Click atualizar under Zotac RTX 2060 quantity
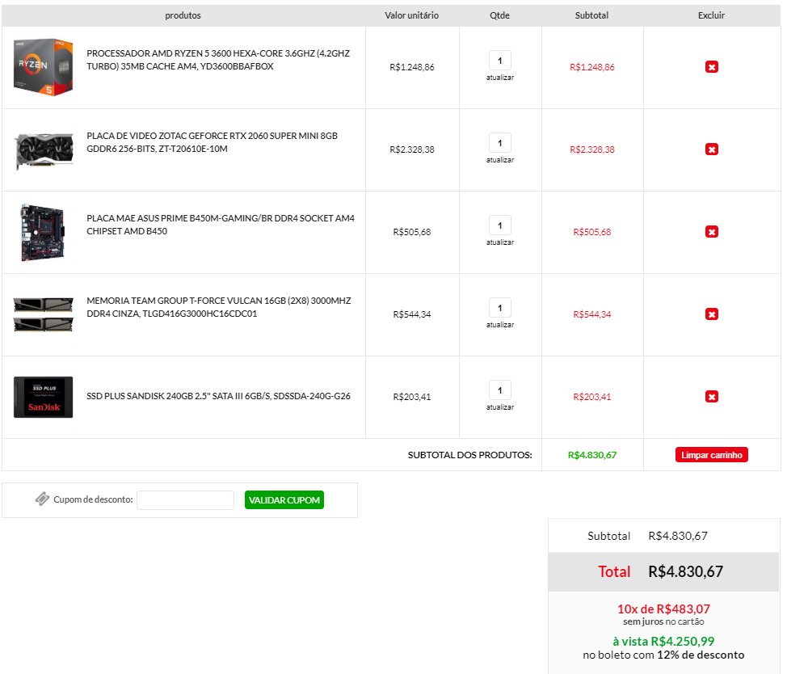 500,159
